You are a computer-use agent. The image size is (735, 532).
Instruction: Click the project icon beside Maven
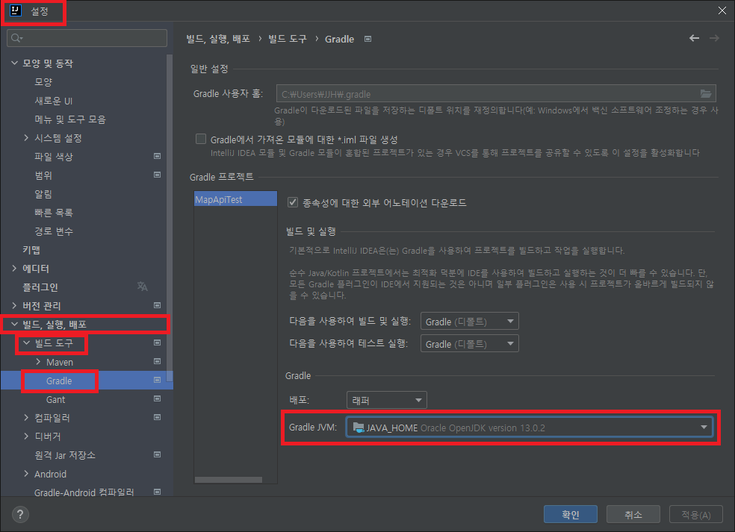tap(158, 362)
